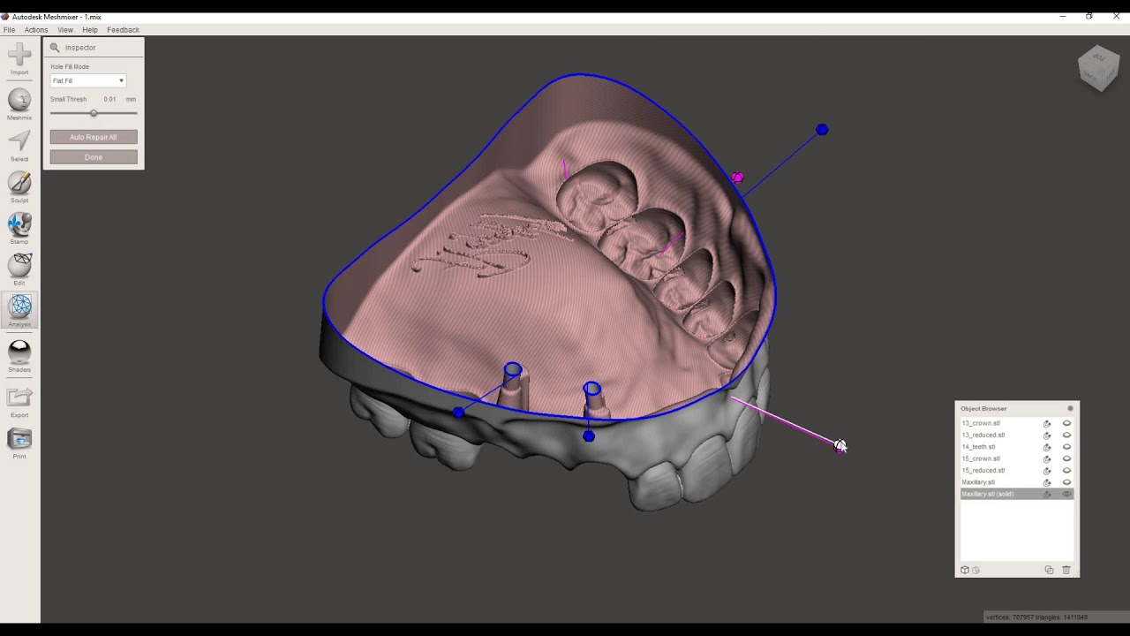Open the Feedback menu
Image resolution: width=1130 pixels, height=636 pixels.
coord(123,30)
